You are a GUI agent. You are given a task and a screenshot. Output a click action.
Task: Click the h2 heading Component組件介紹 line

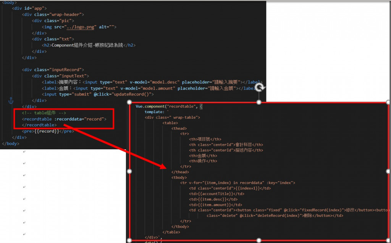pyautogui.click(x=89, y=45)
